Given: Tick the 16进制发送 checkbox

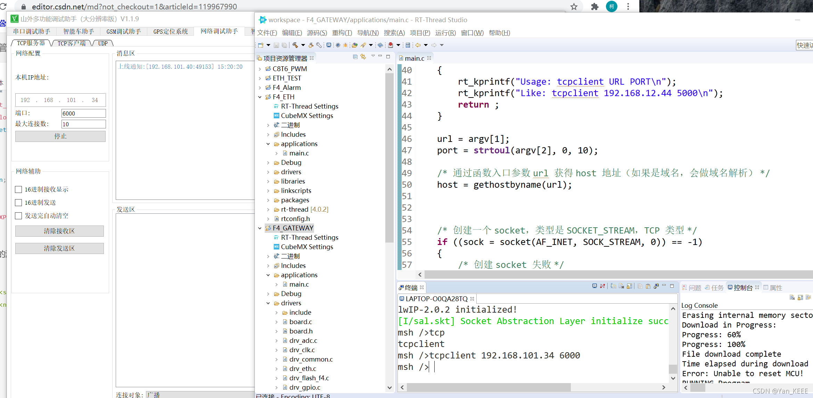Looking at the screenshot, I should [19, 203].
